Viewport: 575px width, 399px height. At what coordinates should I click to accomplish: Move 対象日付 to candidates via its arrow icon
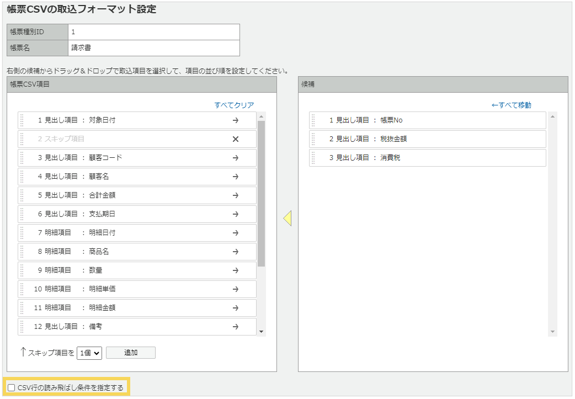pos(236,120)
